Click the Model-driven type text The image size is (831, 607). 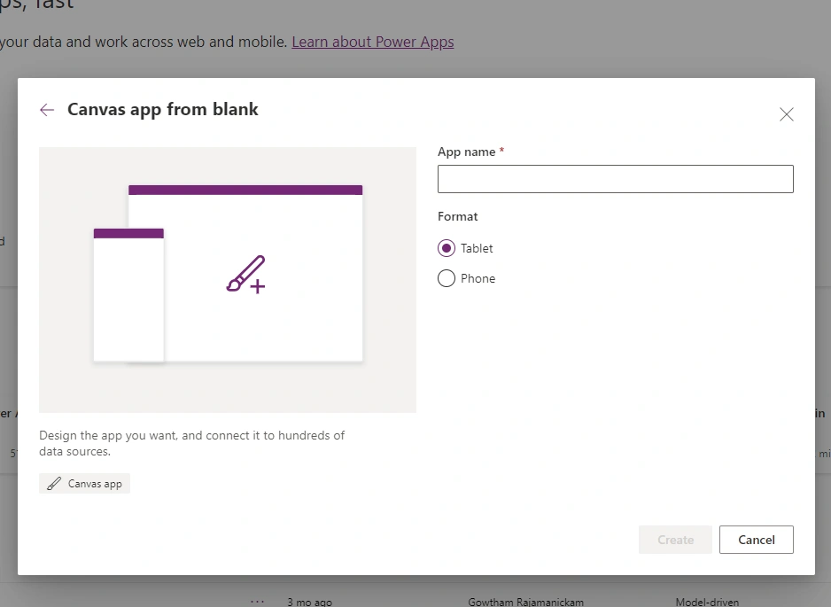click(707, 602)
